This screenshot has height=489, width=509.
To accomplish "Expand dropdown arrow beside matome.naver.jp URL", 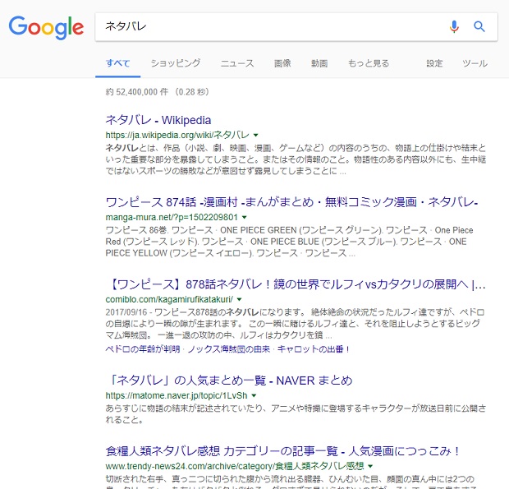I will click(x=254, y=395).
